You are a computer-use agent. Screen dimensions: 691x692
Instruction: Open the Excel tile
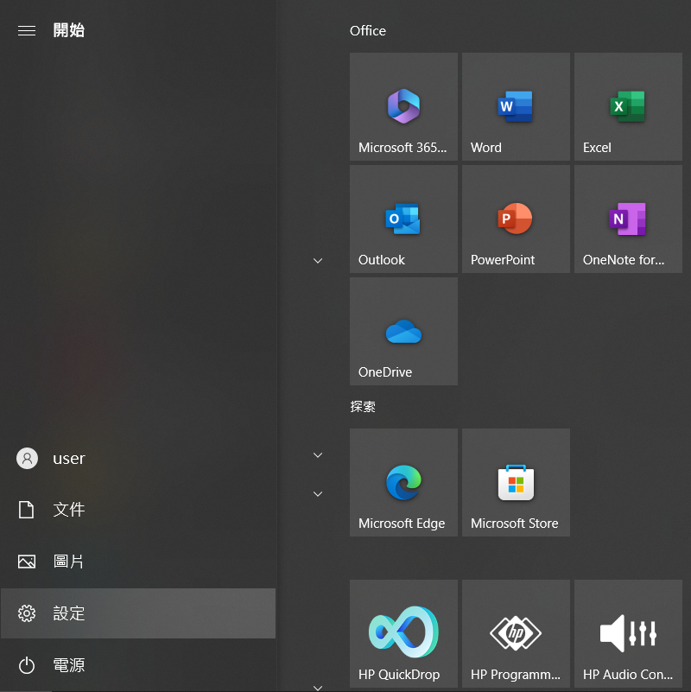click(x=628, y=106)
